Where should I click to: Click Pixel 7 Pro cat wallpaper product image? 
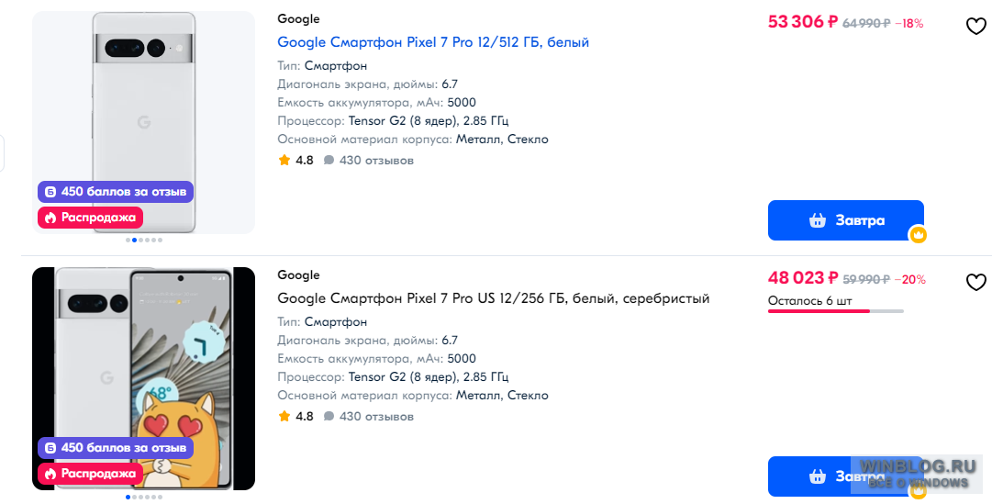coord(143,378)
